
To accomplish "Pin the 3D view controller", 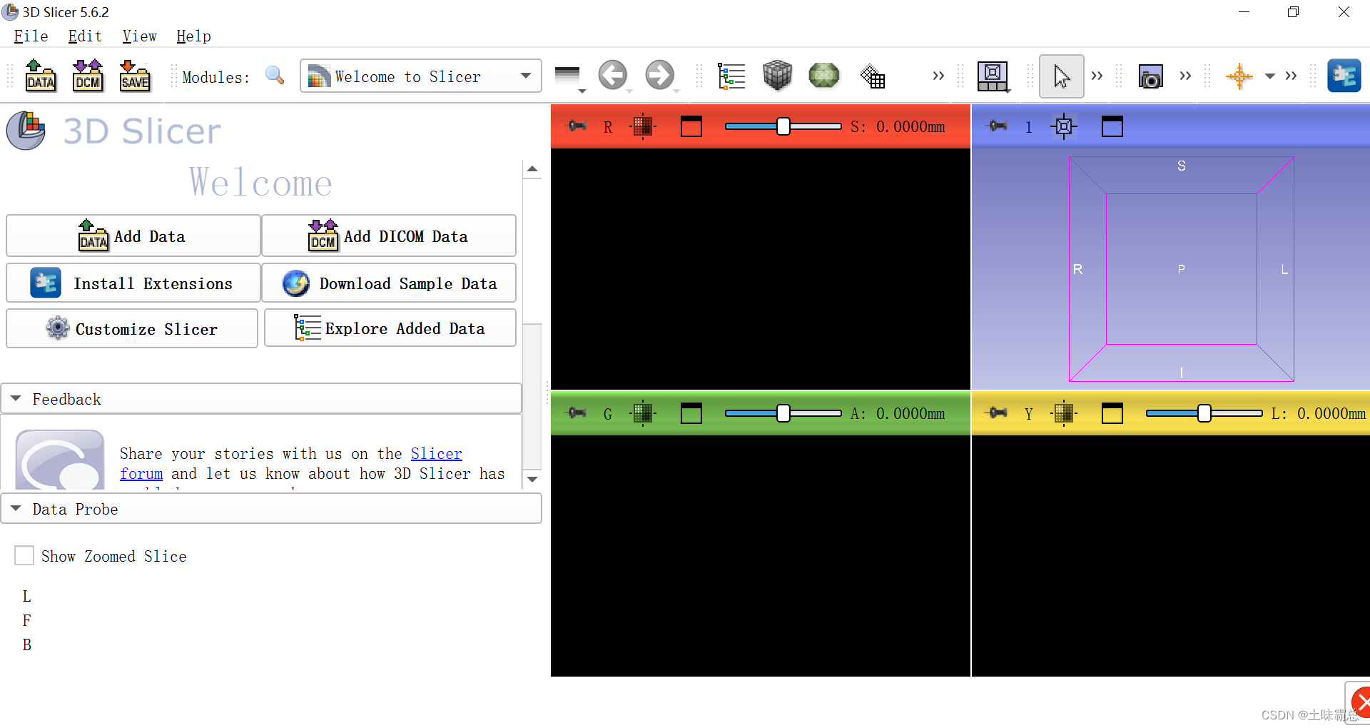I will coord(998,126).
